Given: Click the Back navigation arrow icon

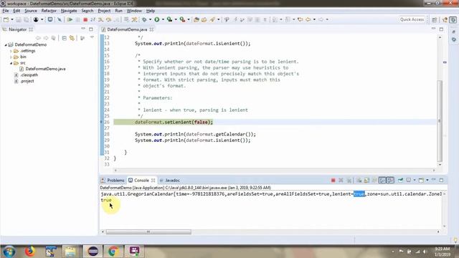Looking at the screenshot, I should pos(308,19).
